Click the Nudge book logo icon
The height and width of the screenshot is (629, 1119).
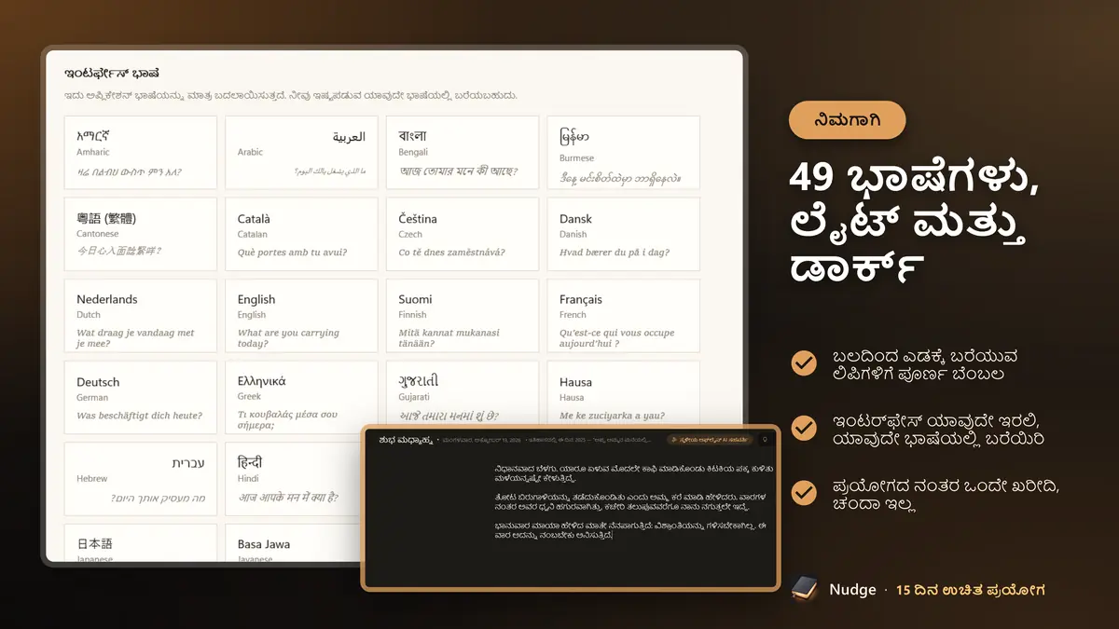(x=804, y=589)
